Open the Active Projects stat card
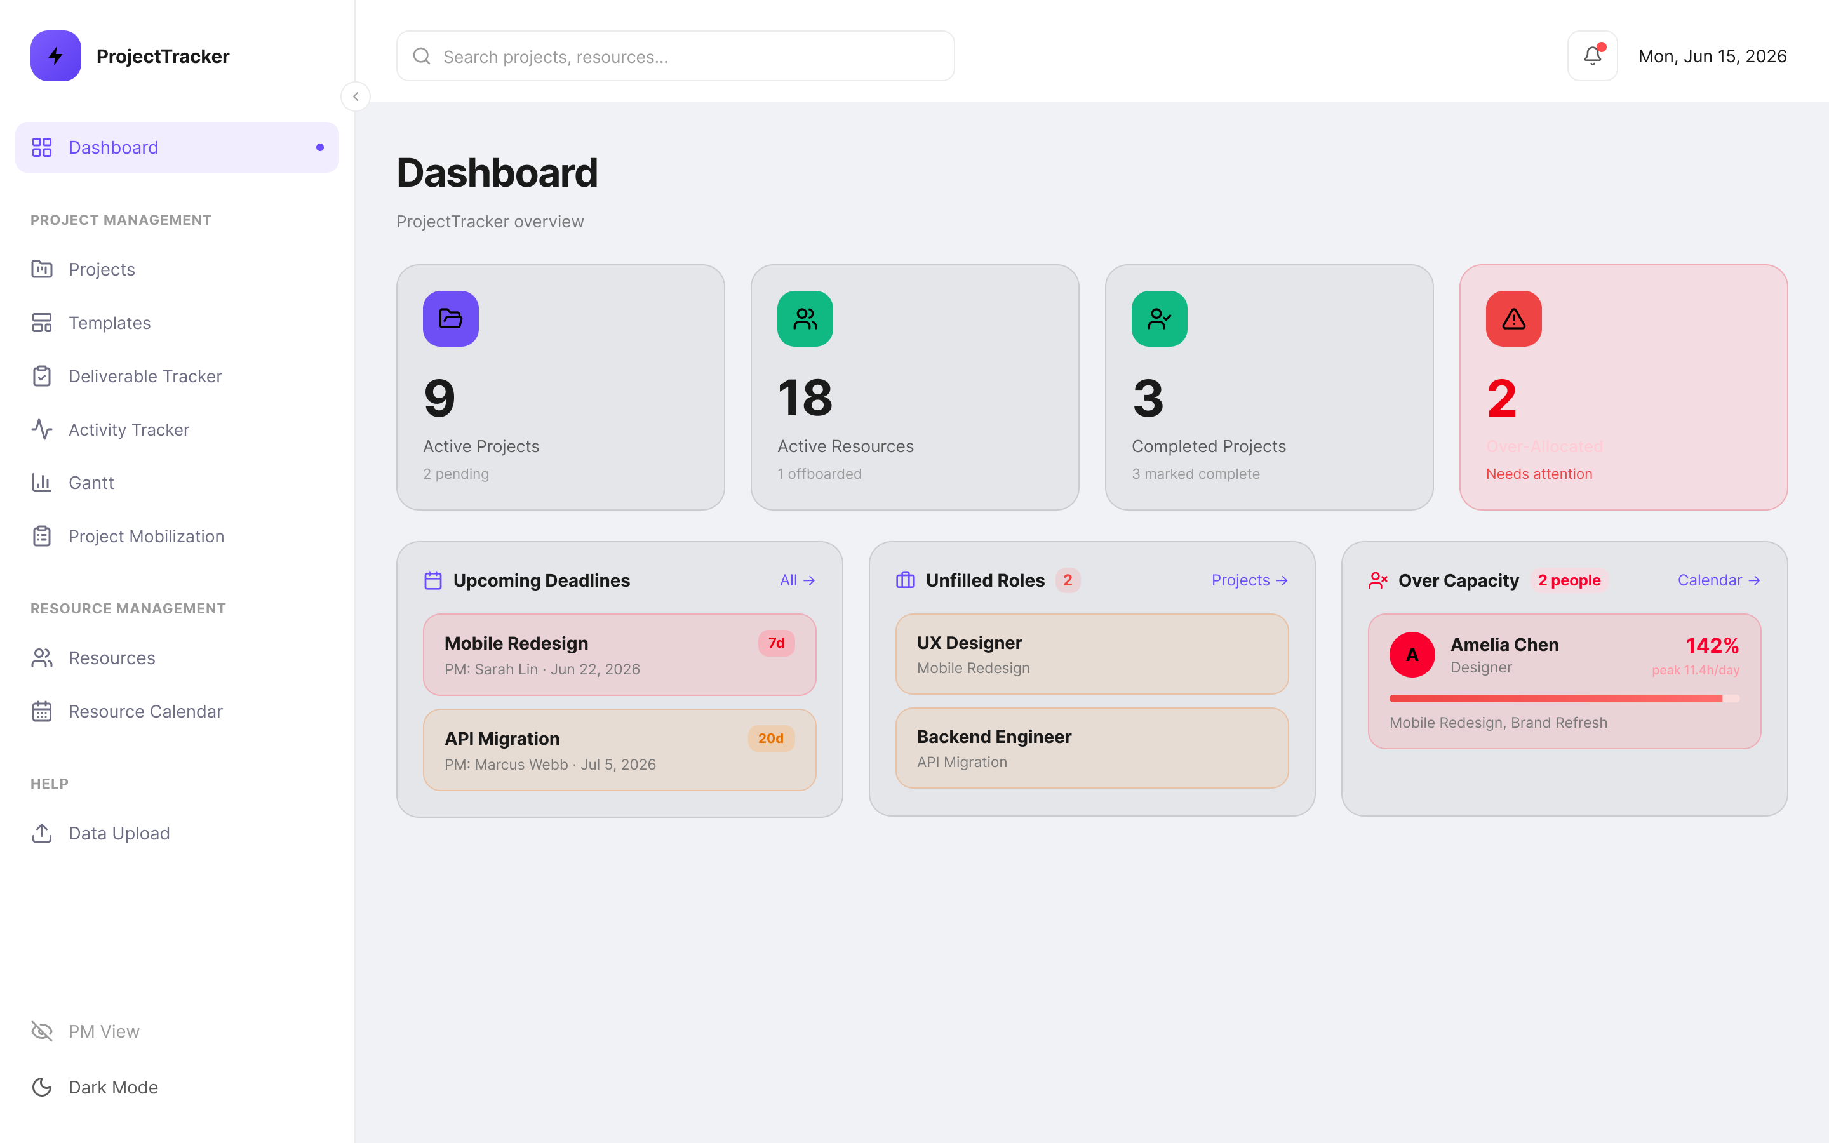The width and height of the screenshot is (1829, 1143). tap(560, 387)
